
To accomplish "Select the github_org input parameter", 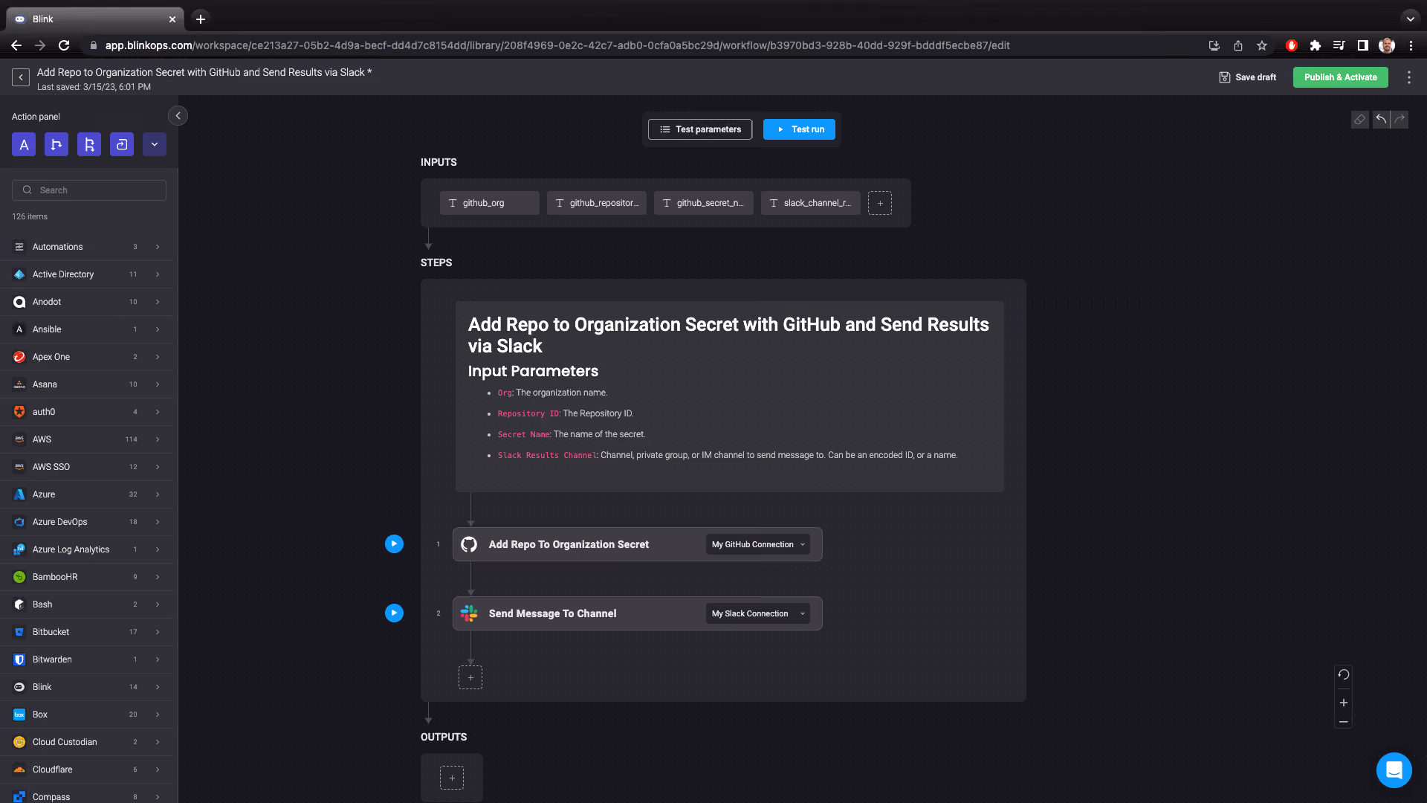I will [490, 203].
